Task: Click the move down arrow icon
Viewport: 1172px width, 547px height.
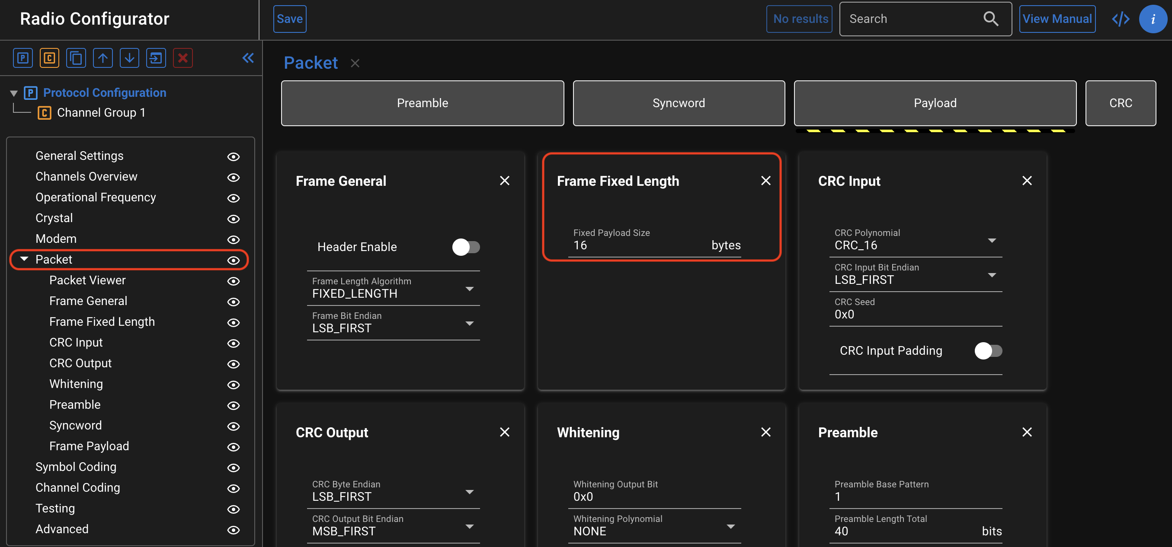Action: 129,58
